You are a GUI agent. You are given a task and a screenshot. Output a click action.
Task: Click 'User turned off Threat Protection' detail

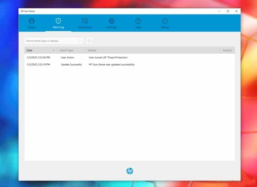point(109,57)
